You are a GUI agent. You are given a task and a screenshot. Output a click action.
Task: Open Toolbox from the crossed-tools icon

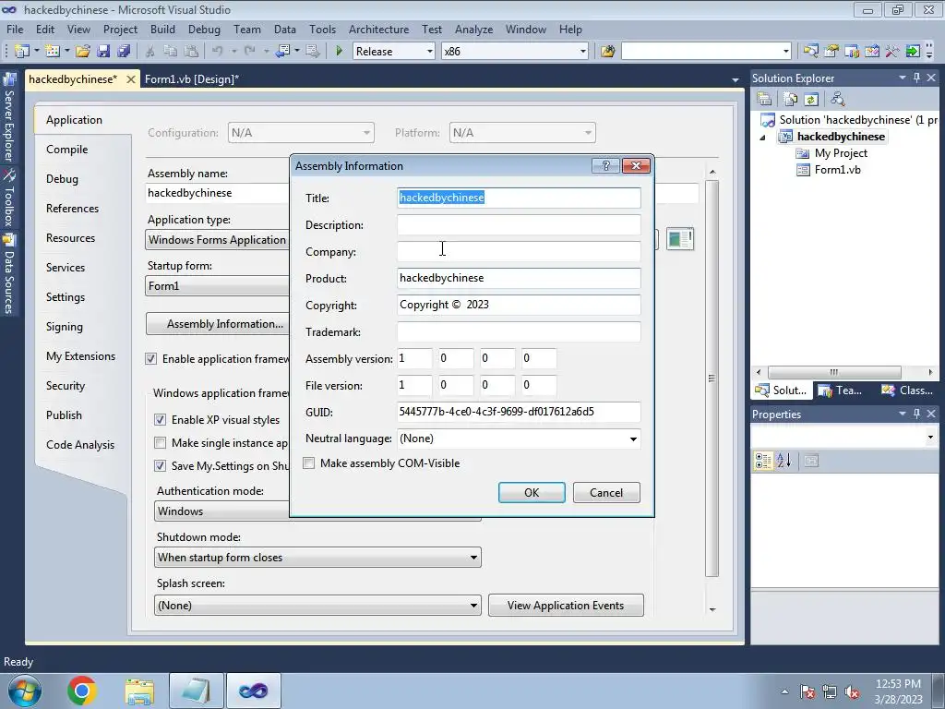click(x=892, y=52)
